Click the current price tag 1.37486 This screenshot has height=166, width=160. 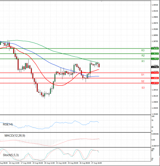click(x=155, y=67)
